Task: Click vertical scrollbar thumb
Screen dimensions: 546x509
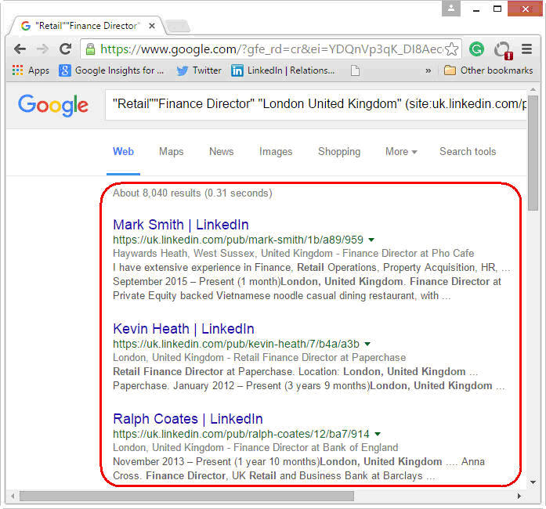Action: pyautogui.click(x=533, y=152)
